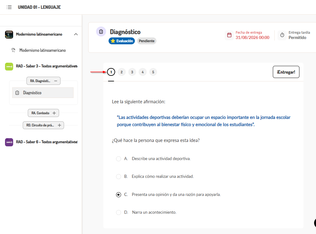Viewport: 316px width, 234px height.
Task: Go to question 3 tab
Action: point(132,72)
